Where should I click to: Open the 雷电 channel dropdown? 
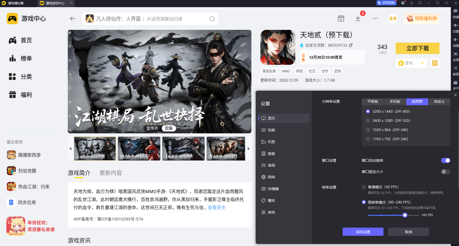(411, 63)
